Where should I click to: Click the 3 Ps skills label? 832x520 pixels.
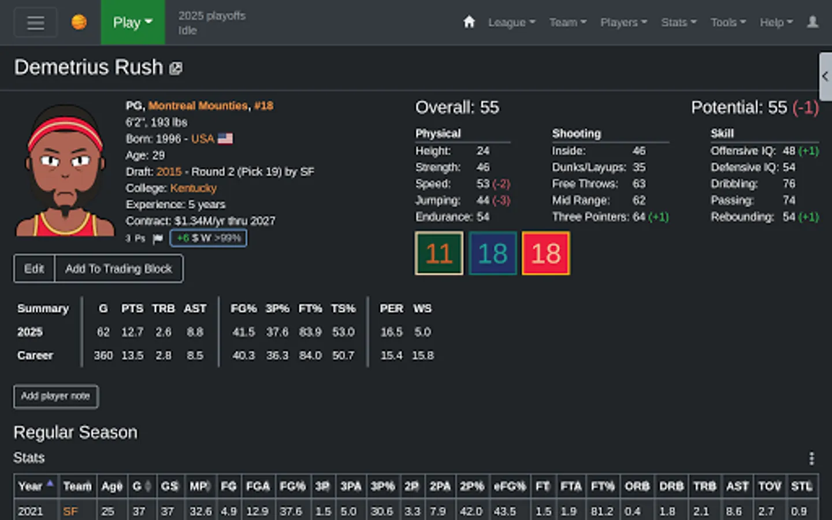pos(136,239)
